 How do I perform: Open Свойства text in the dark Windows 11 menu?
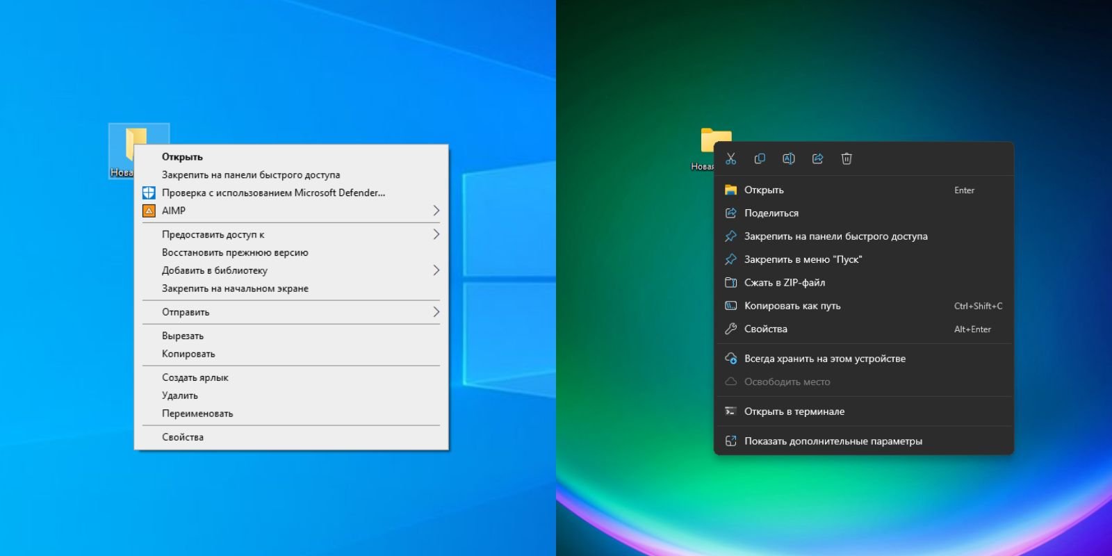tap(766, 329)
